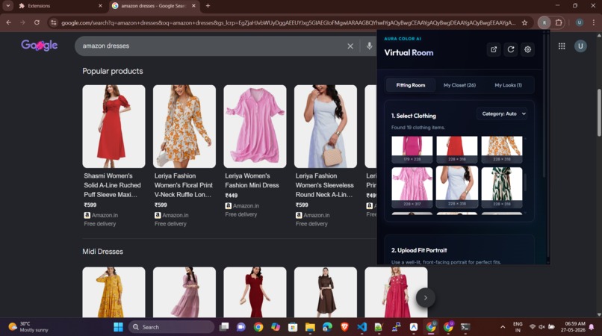Click the R extension icon in toolbar
Viewport: 602px width, 336px height.
click(x=544, y=22)
